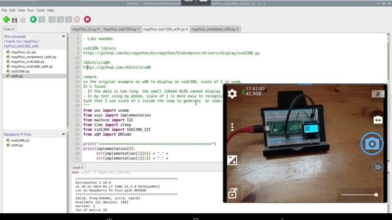This screenshot has width=392, height=220.
Task: Toggle the exposure lock icon in camera
Action: point(233,193)
